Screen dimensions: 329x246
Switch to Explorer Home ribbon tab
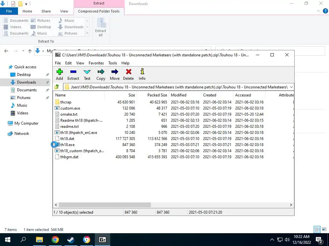(27, 11)
